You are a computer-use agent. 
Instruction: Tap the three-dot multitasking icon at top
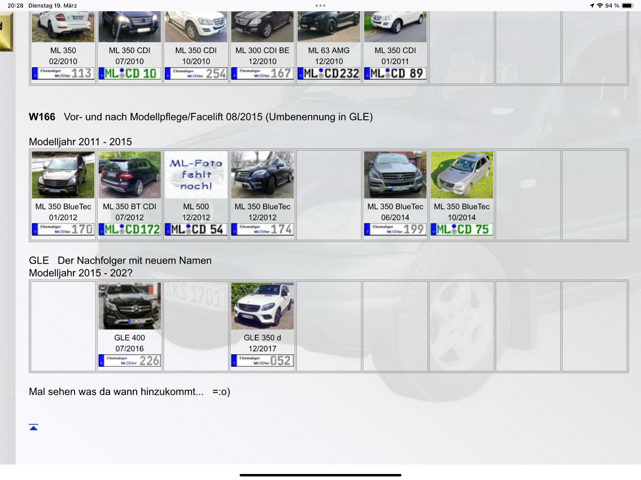click(320, 6)
